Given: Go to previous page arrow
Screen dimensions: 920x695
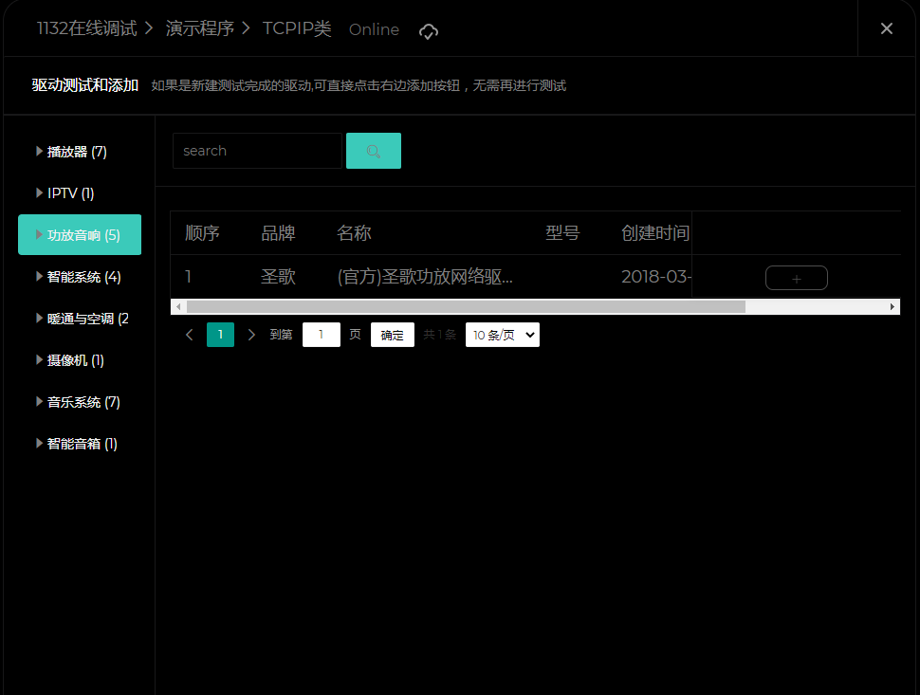Looking at the screenshot, I should (190, 335).
